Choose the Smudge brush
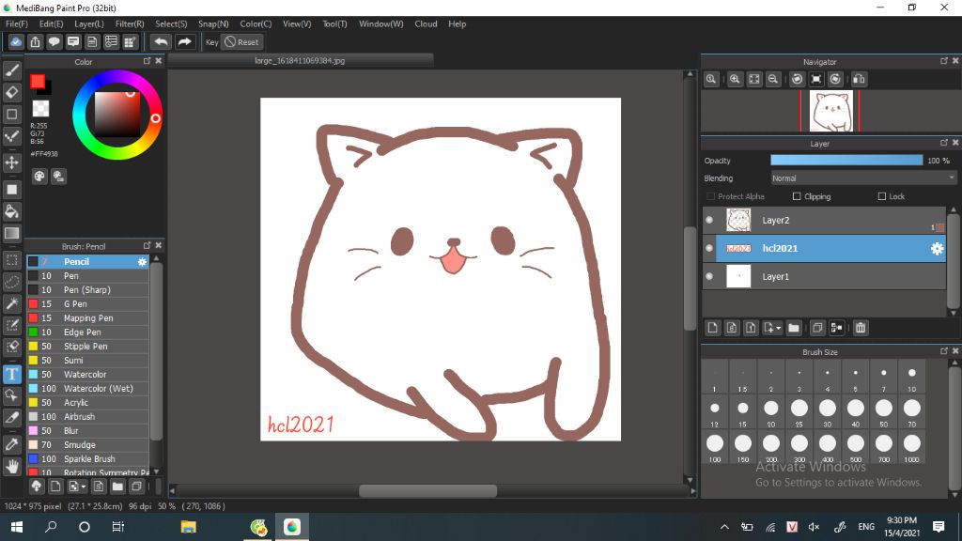 (x=87, y=445)
